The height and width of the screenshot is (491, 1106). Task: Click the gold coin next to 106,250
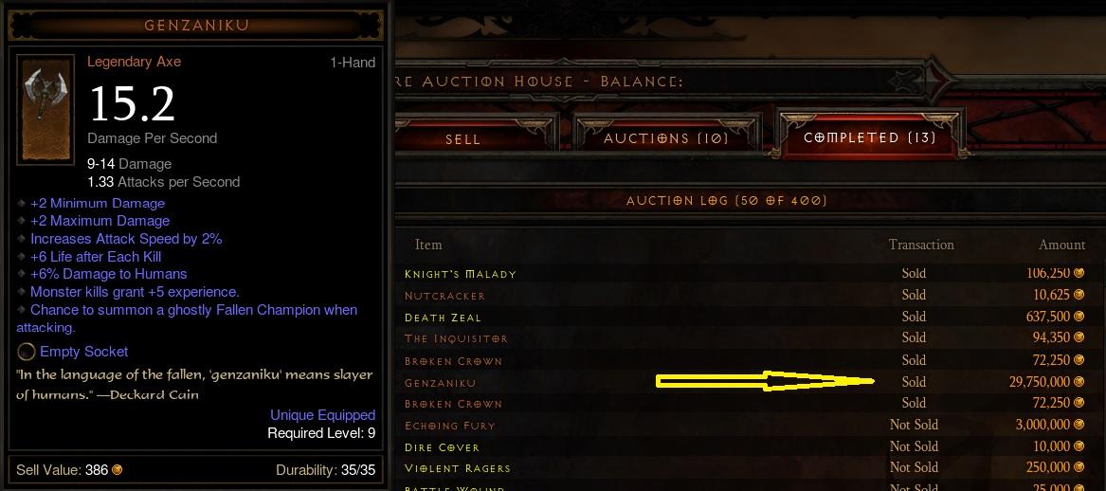coord(1079,273)
